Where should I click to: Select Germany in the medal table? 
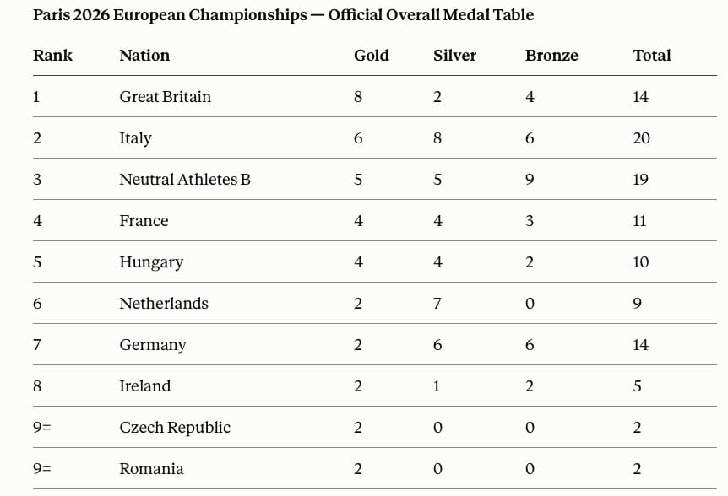153,345
